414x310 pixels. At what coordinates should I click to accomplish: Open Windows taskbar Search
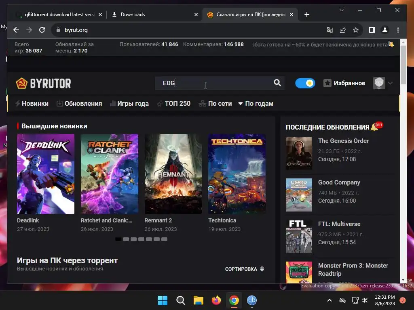click(x=181, y=300)
